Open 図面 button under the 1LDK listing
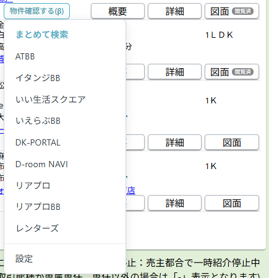269x278 pixels. (x=232, y=72)
